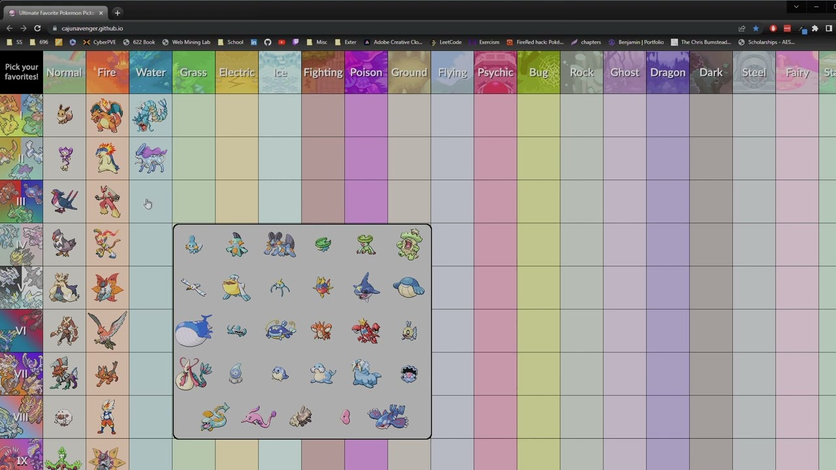Choose Marshtomp from the popup
The height and width of the screenshot is (470, 836).
pos(236,245)
